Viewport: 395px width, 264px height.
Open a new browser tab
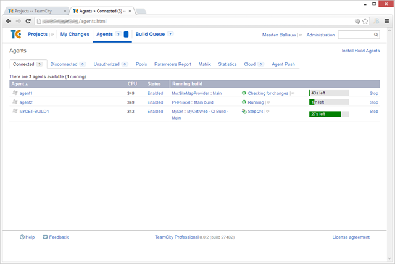point(141,11)
